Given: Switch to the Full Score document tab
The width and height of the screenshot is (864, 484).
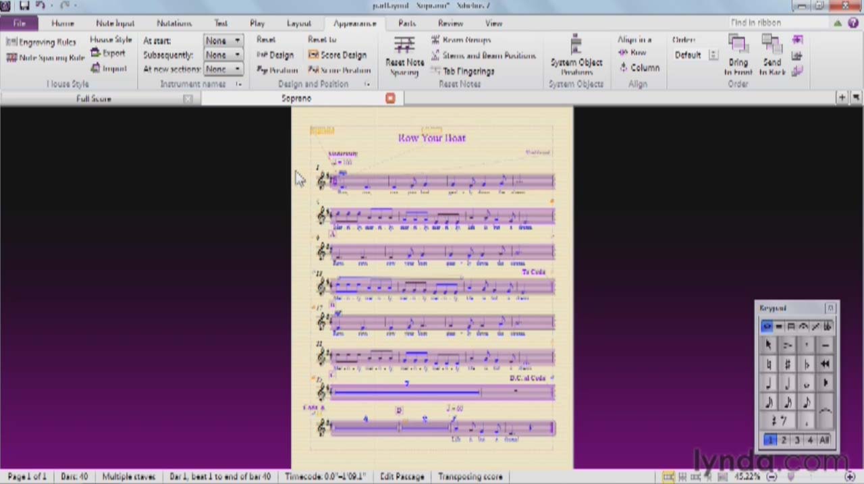Looking at the screenshot, I should coord(94,99).
